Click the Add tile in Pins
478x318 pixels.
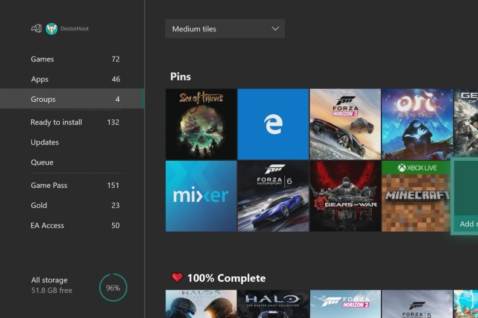click(x=464, y=196)
